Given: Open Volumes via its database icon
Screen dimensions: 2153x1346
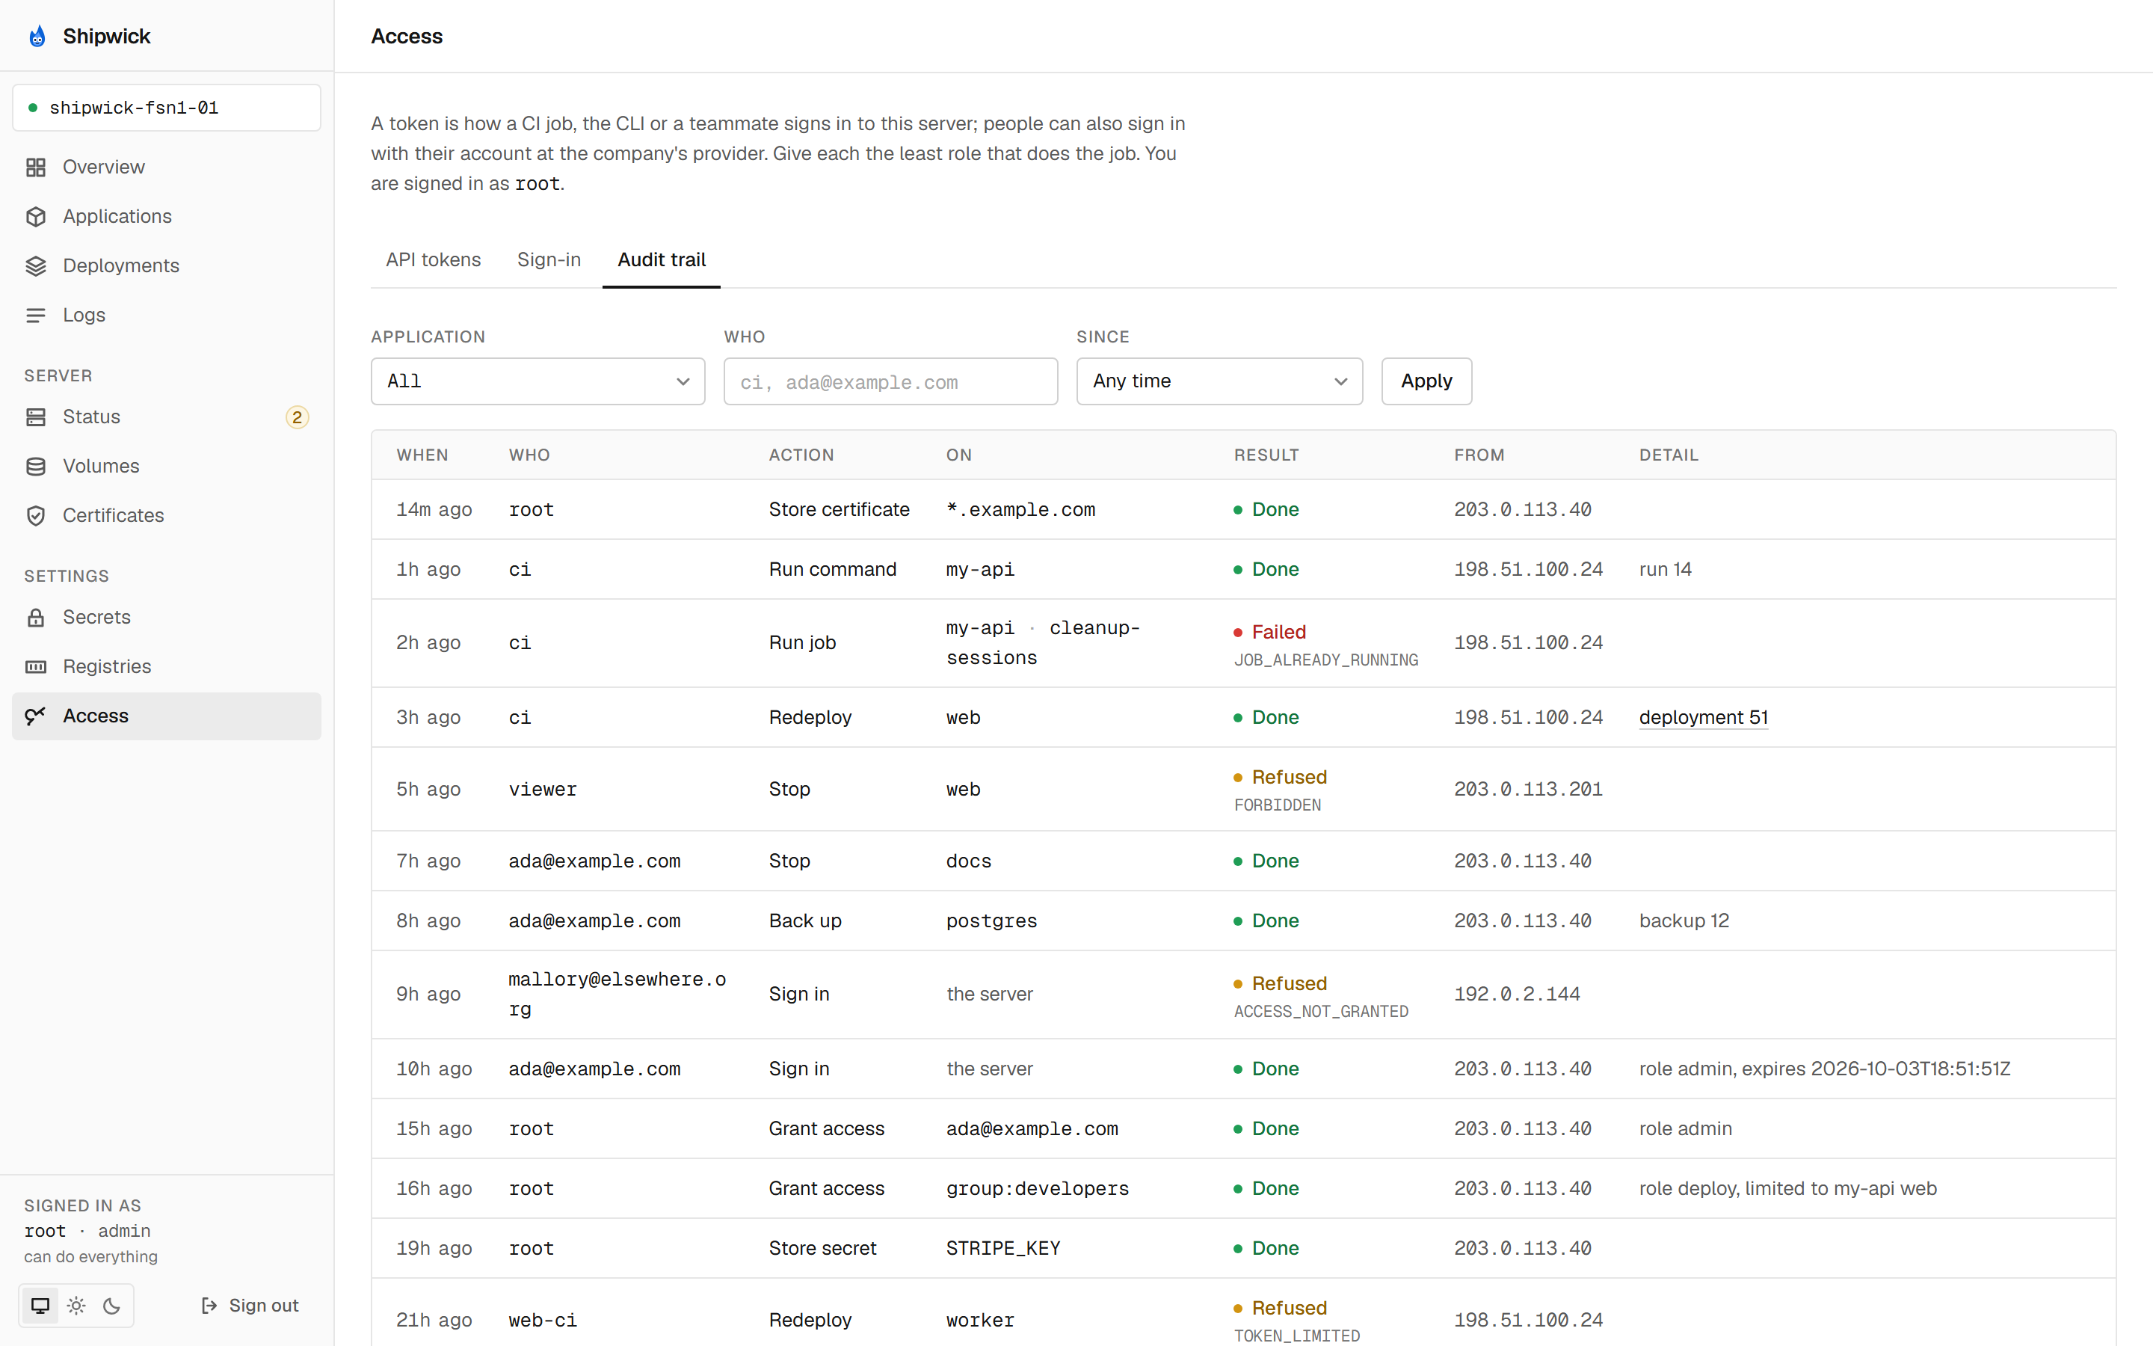Looking at the screenshot, I should click(x=36, y=467).
